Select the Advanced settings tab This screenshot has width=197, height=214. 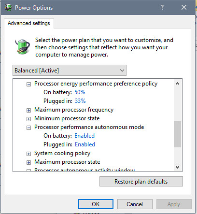(29, 23)
